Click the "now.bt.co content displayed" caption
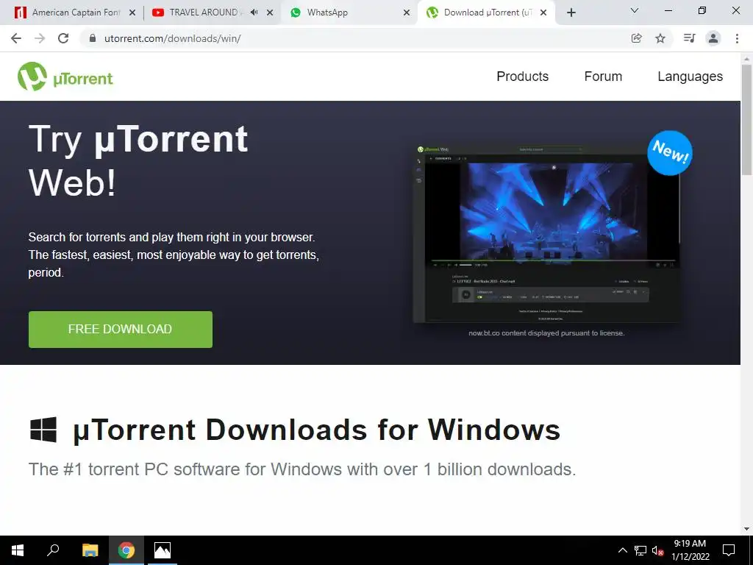 coord(546,333)
